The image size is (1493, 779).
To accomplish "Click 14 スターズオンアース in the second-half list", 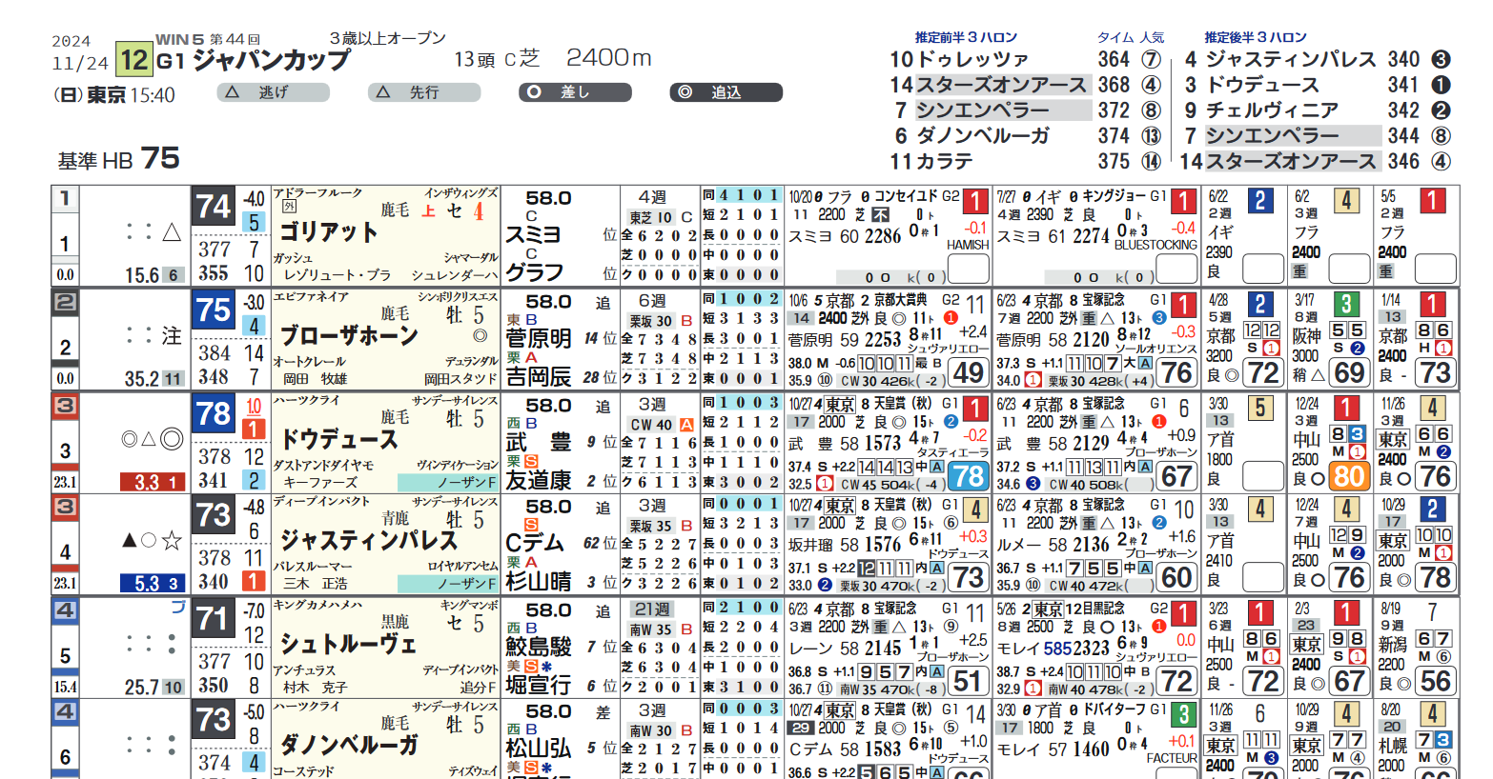I will click(1278, 162).
